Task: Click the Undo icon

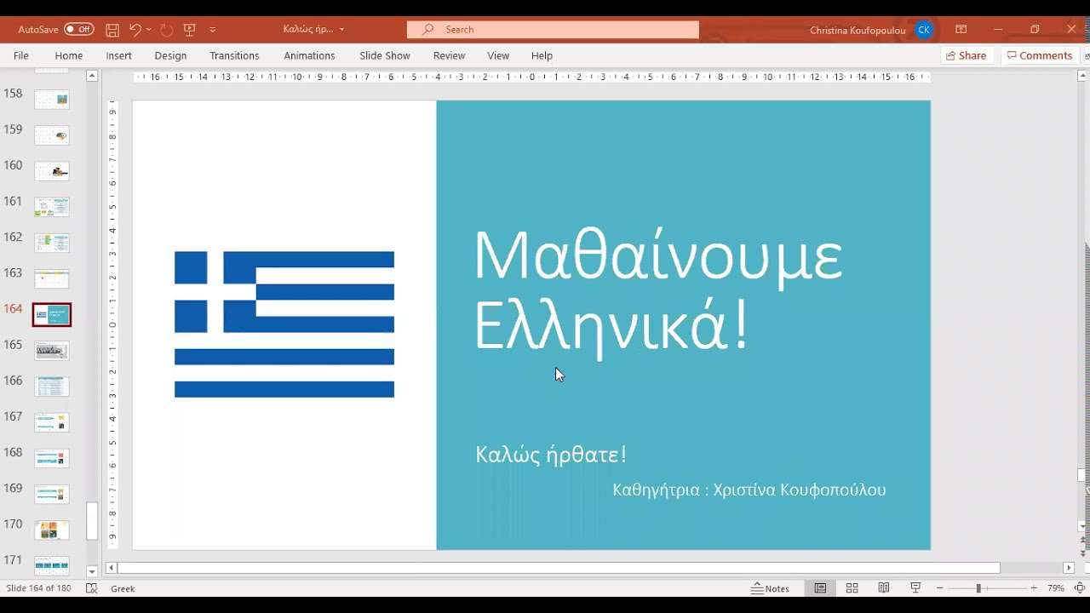Action: tap(135, 29)
